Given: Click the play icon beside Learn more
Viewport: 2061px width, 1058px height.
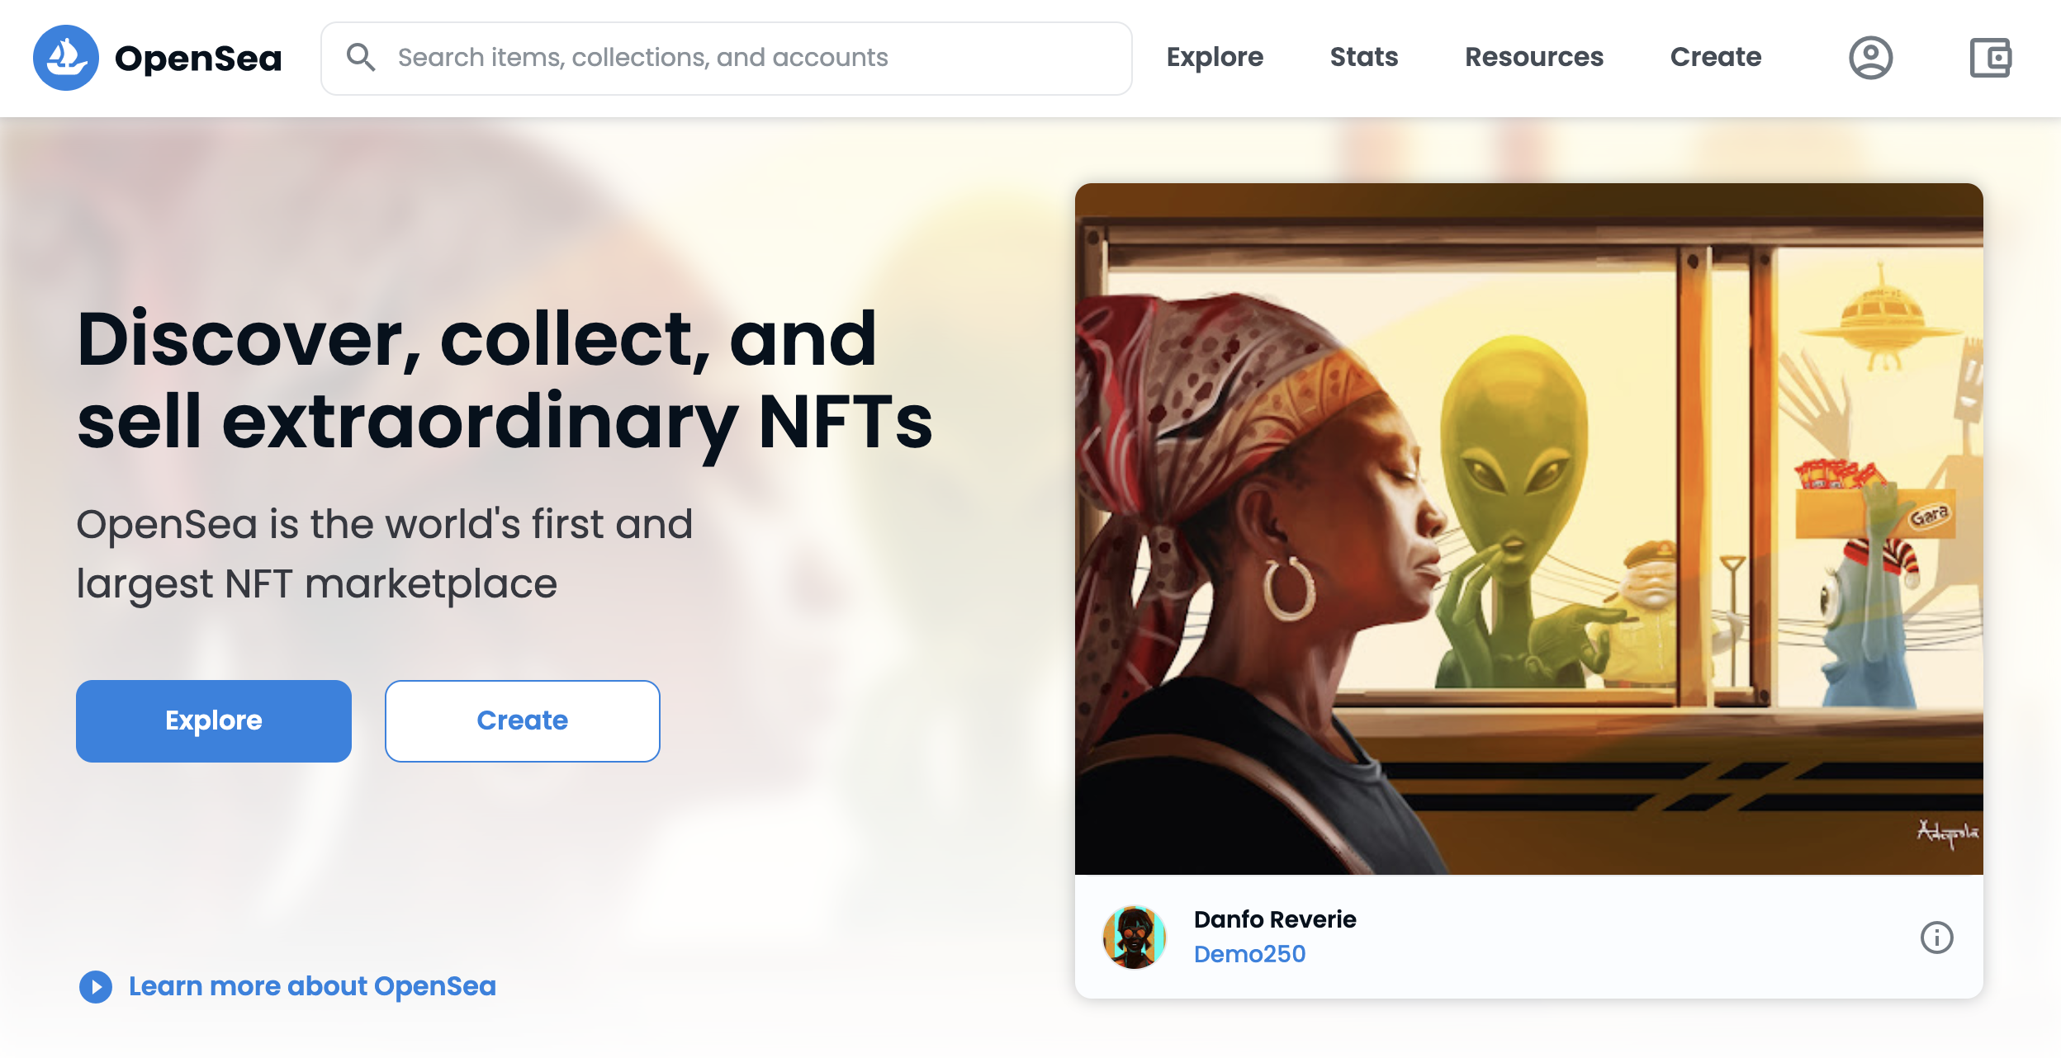Looking at the screenshot, I should pos(96,986).
